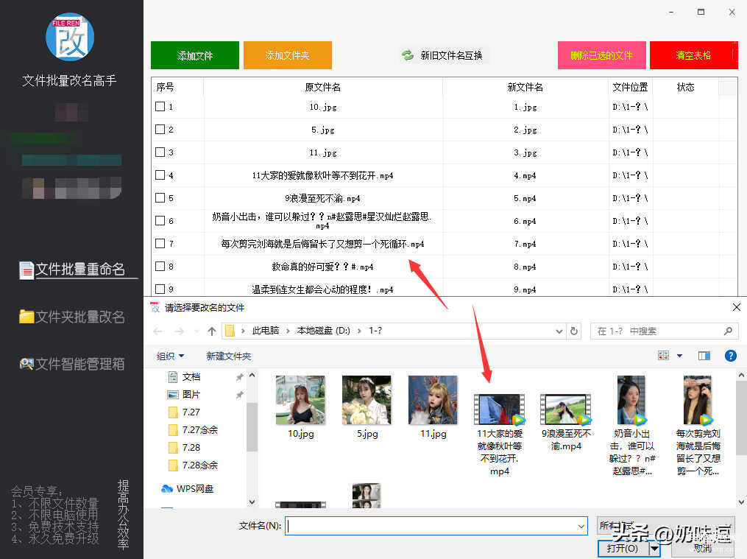
Task: Click the red 清空表格 button
Action: point(693,55)
